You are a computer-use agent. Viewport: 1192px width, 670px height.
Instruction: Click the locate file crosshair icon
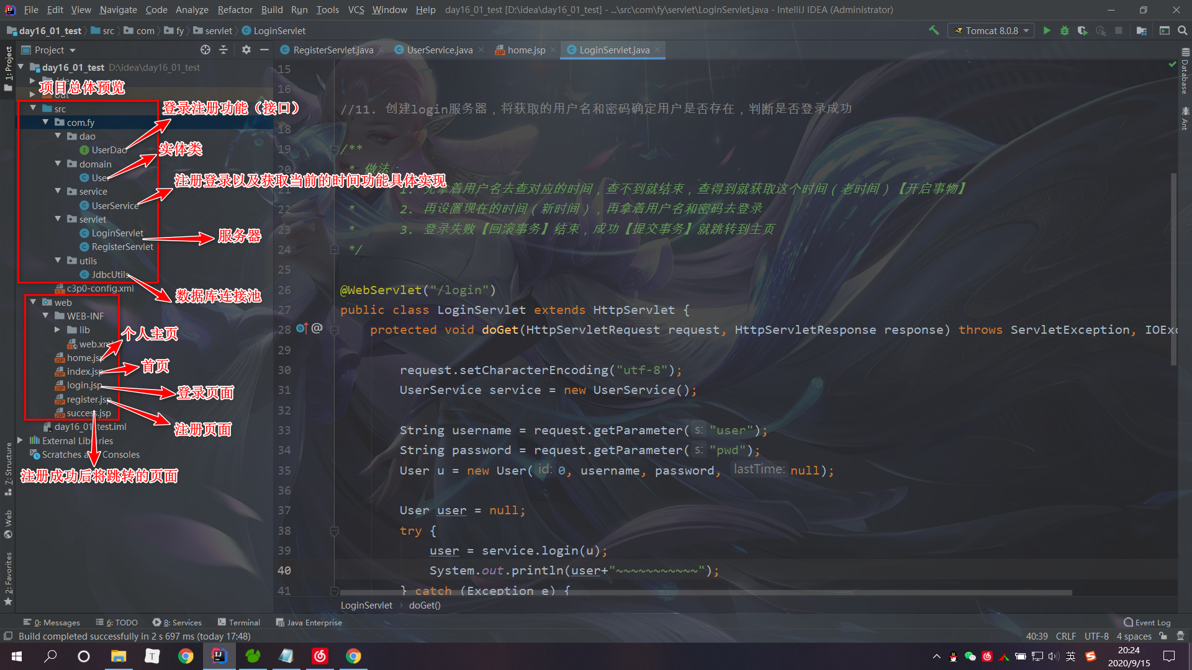point(205,50)
